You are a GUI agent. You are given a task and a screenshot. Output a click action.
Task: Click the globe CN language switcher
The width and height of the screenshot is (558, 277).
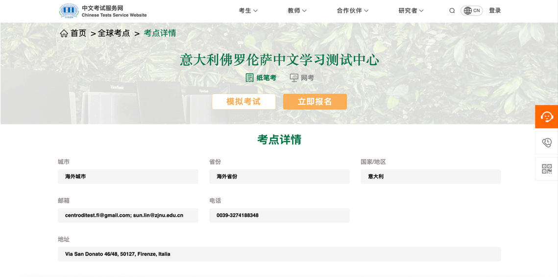pyautogui.click(x=471, y=11)
